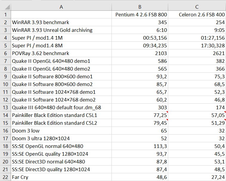Image resolution: width=226 pixels, height=181 pixels.
Task: Click the cell showing 9:05
Action: pyautogui.click(x=197, y=30)
